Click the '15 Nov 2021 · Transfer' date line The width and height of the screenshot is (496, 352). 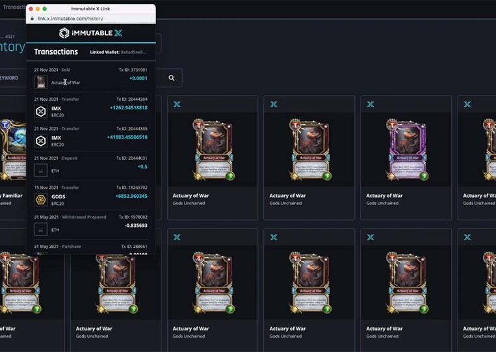pos(57,187)
